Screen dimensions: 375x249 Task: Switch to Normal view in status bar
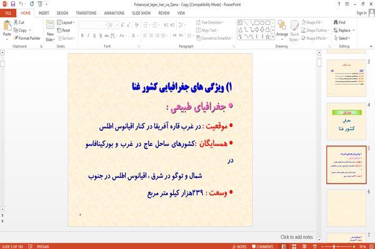tap(284, 247)
